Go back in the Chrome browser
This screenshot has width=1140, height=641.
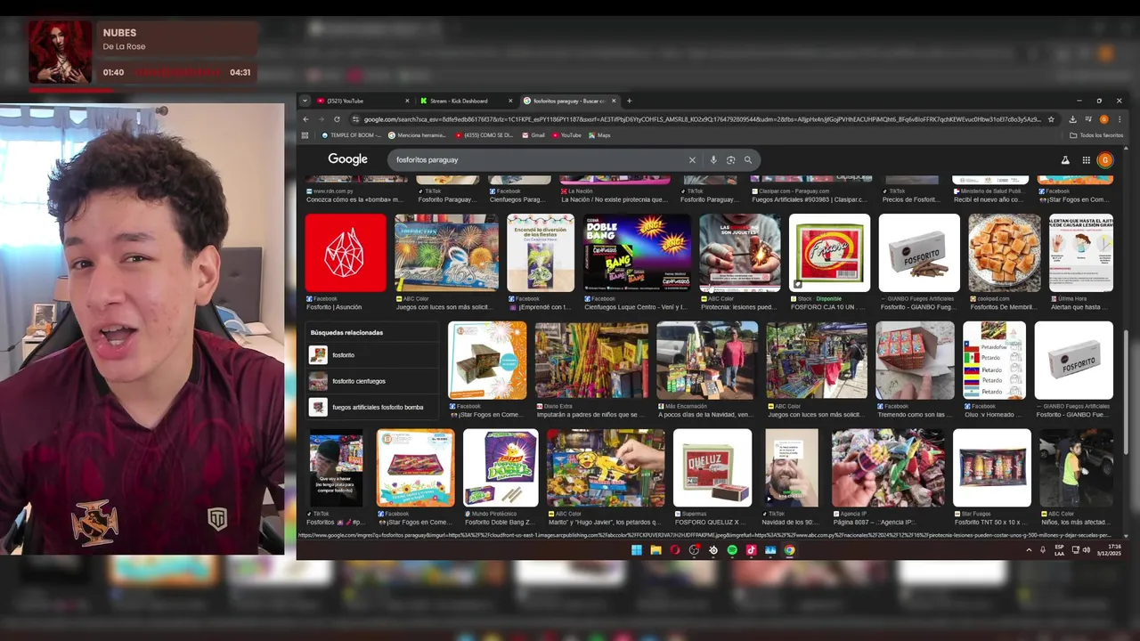(x=305, y=119)
